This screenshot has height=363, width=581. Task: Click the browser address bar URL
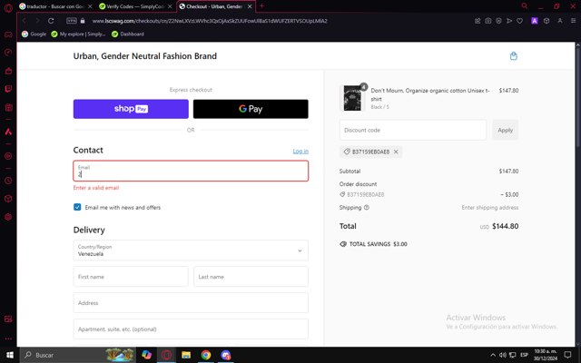[210, 21]
